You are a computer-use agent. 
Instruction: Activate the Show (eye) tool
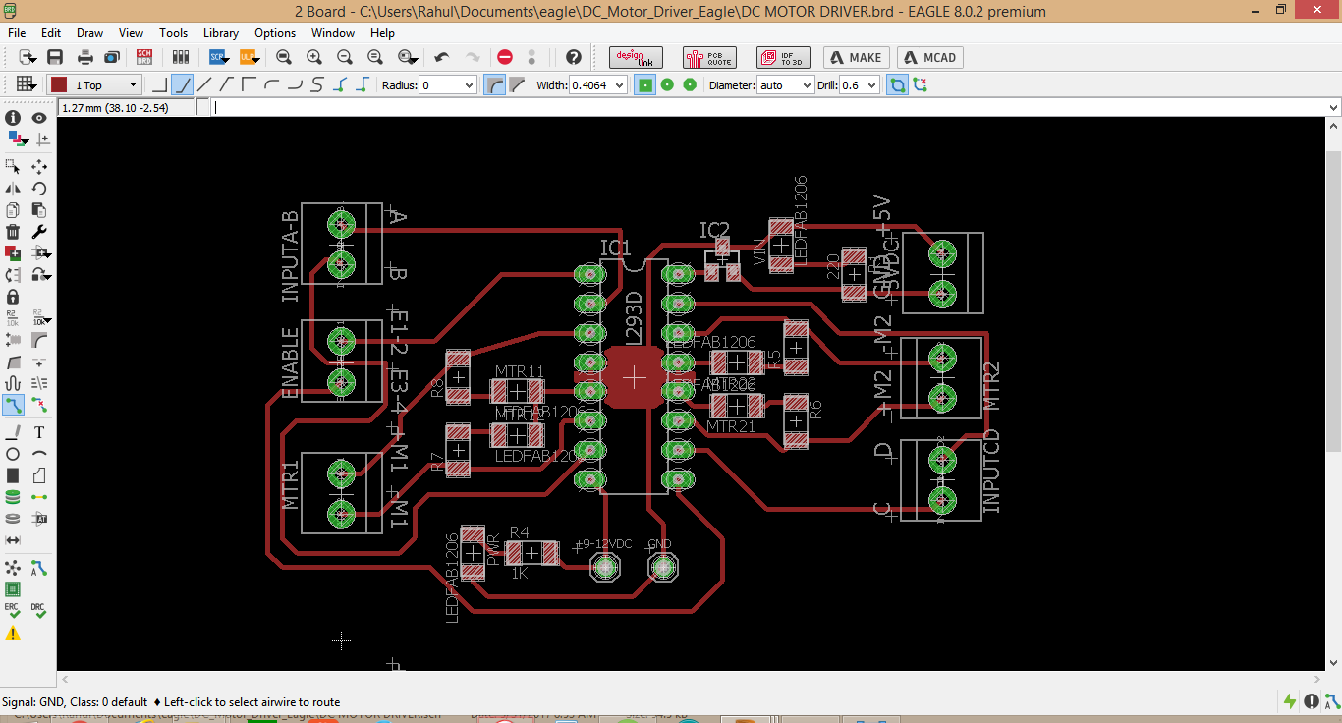click(x=39, y=118)
